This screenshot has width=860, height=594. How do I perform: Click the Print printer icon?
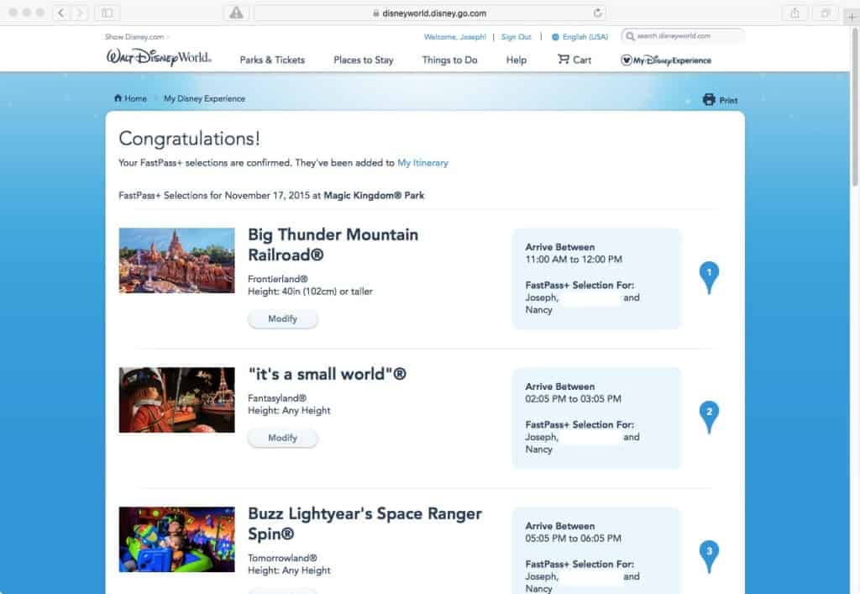pos(709,99)
